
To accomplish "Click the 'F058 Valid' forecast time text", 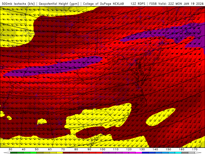I will [x=157, y=4].
